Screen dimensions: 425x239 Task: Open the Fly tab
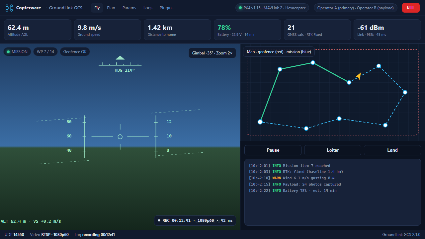pos(97,8)
